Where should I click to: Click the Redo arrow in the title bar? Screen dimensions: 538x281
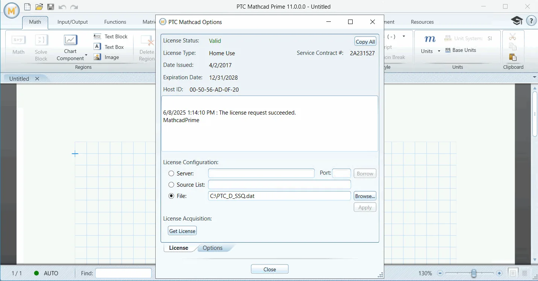coord(74,7)
